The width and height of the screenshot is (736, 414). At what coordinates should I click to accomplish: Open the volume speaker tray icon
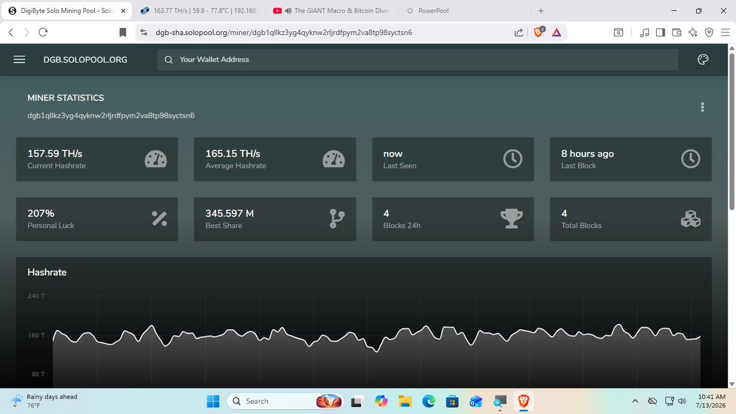[x=681, y=401]
